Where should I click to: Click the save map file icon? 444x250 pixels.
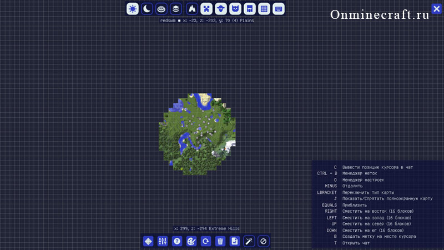click(x=235, y=241)
